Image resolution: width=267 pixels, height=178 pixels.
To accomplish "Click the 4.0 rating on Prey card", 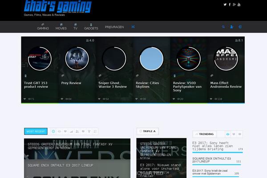I will click(x=90, y=40).
